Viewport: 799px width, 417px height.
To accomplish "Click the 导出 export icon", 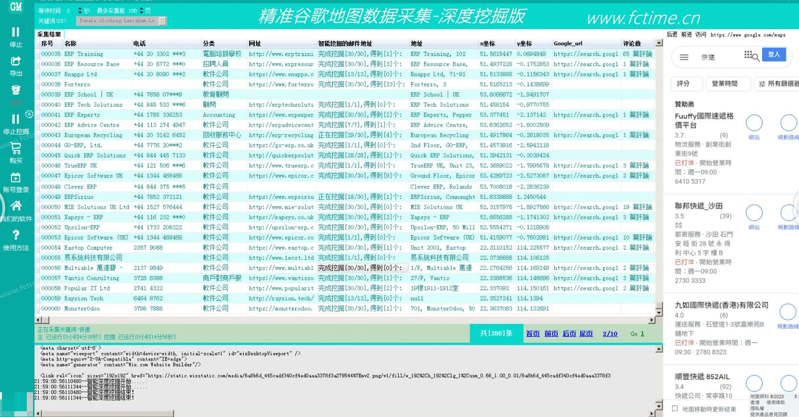I will (x=15, y=61).
